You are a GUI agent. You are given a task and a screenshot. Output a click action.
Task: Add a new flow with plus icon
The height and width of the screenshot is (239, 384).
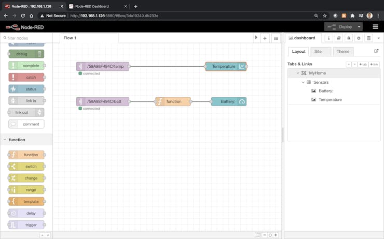coord(265,38)
